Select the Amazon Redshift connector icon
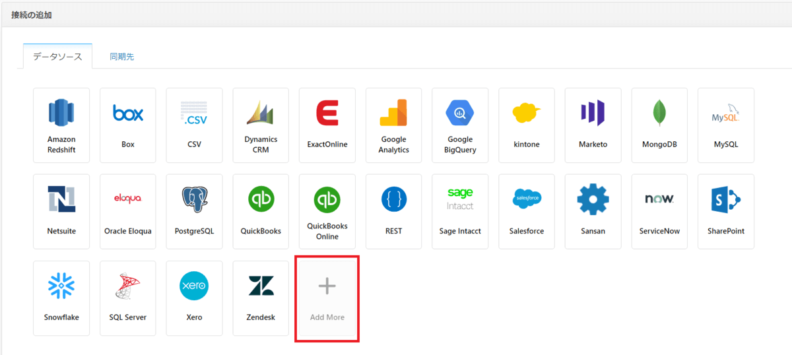This screenshot has width=792, height=355. pyautogui.click(x=61, y=113)
